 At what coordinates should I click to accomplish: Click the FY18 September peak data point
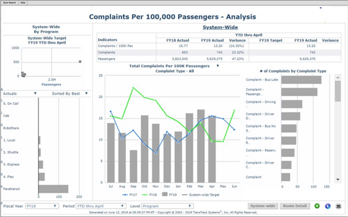133,88
